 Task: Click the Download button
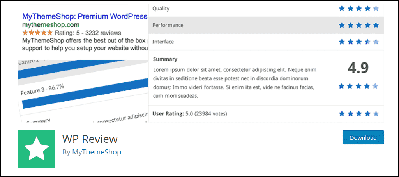363,138
